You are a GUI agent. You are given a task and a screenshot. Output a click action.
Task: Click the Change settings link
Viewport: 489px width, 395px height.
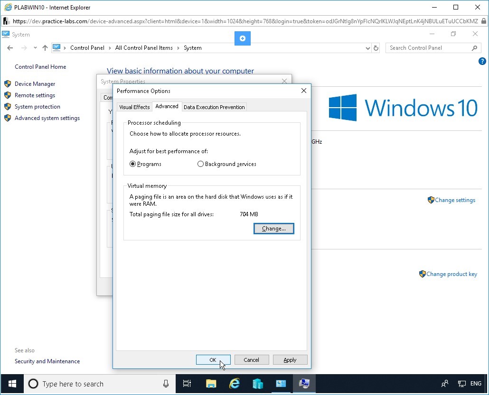pyautogui.click(x=455, y=200)
